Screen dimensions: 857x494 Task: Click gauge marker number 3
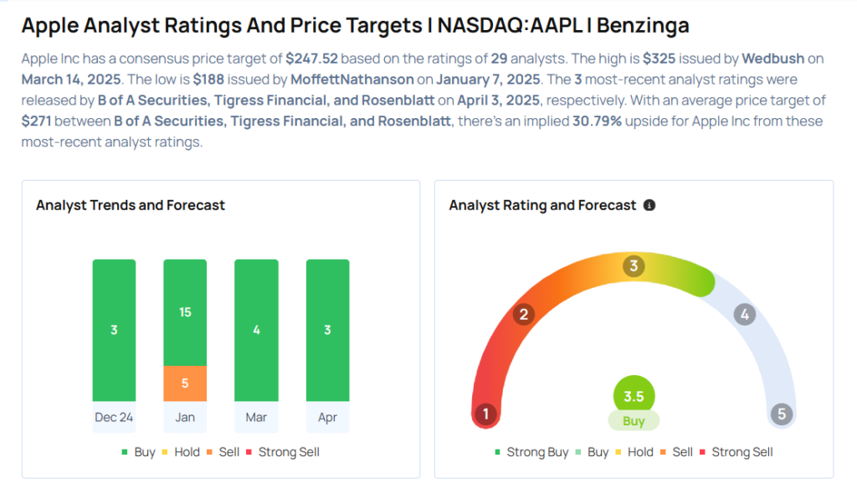coord(634,267)
